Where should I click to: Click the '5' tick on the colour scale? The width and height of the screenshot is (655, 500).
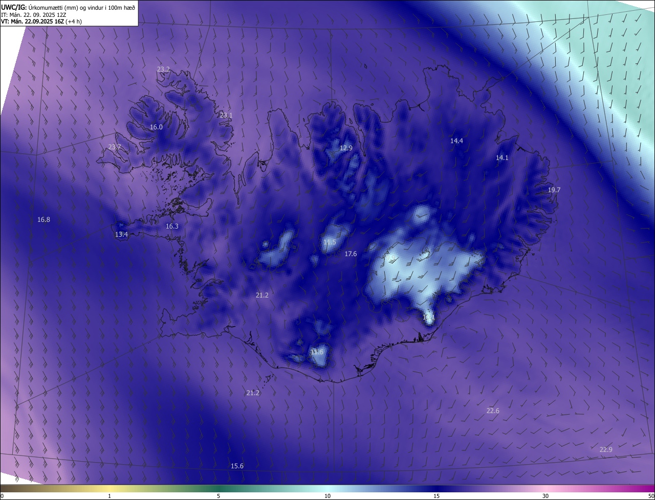click(219, 496)
